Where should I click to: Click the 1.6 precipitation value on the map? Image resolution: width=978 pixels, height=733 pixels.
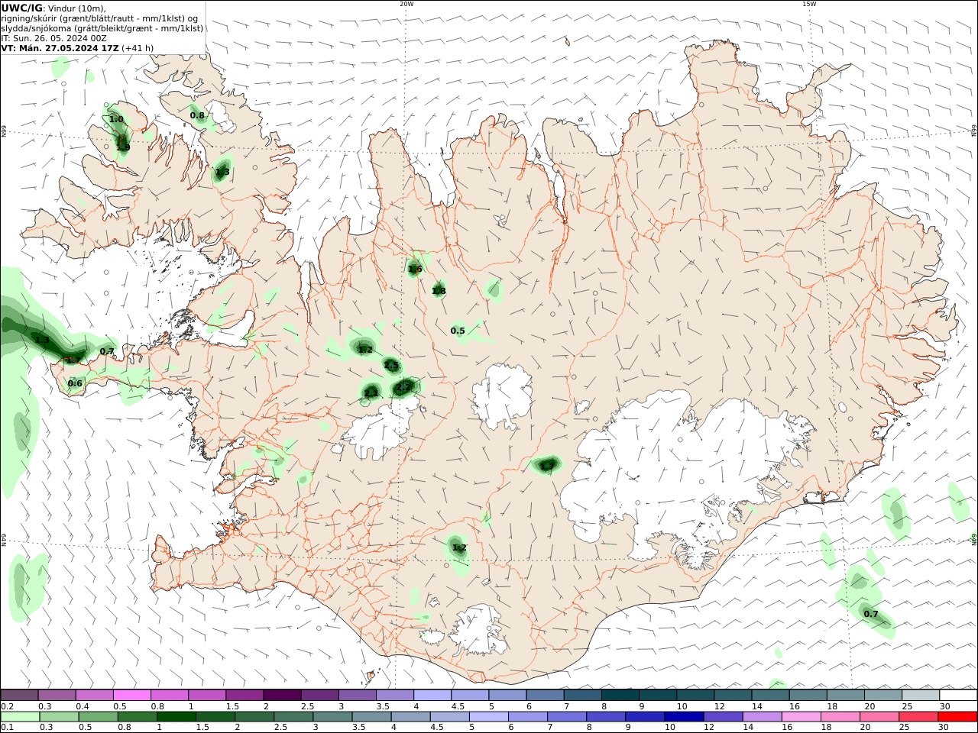(415, 269)
